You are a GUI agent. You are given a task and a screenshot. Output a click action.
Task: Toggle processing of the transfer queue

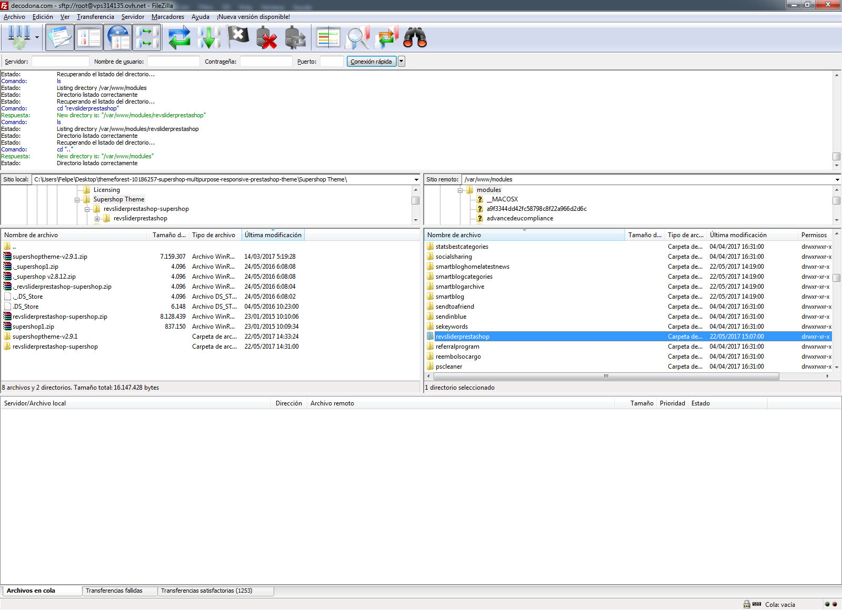click(209, 37)
